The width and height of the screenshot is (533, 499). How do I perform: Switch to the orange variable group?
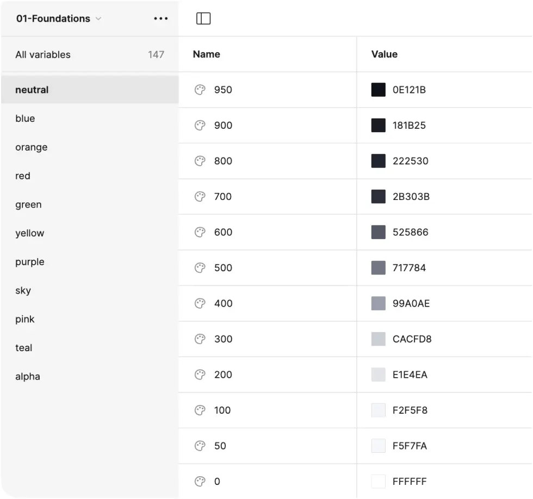[x=31, y=147]
